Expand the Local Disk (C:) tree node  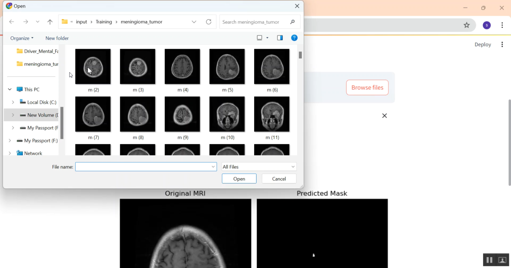13,102
